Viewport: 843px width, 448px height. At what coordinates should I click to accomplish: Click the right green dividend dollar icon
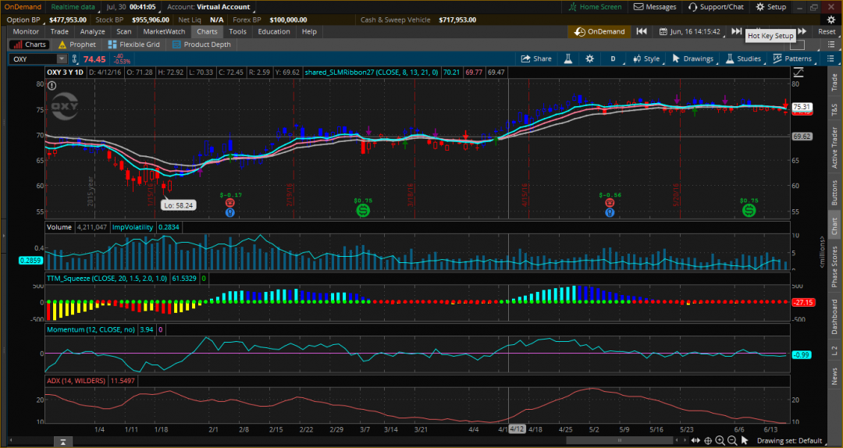tap(749, 210)
